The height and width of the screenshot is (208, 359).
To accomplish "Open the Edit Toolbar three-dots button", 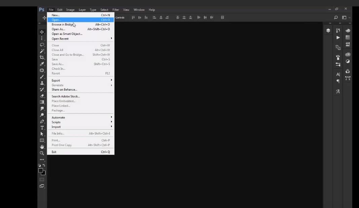I will click(42, 160).
